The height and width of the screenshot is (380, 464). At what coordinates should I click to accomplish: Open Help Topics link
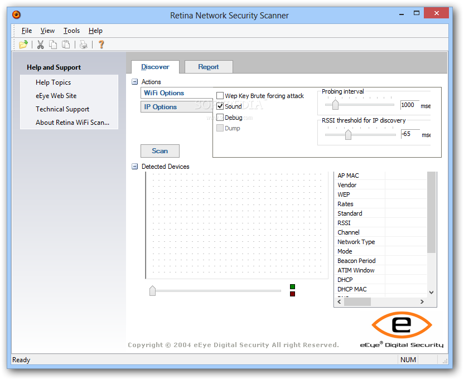(x=54, y=82)
